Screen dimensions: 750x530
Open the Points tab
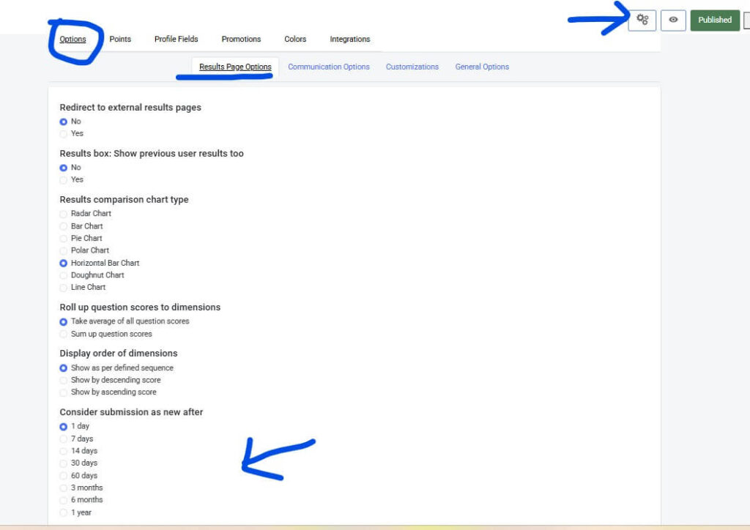(x=120, y=39)
